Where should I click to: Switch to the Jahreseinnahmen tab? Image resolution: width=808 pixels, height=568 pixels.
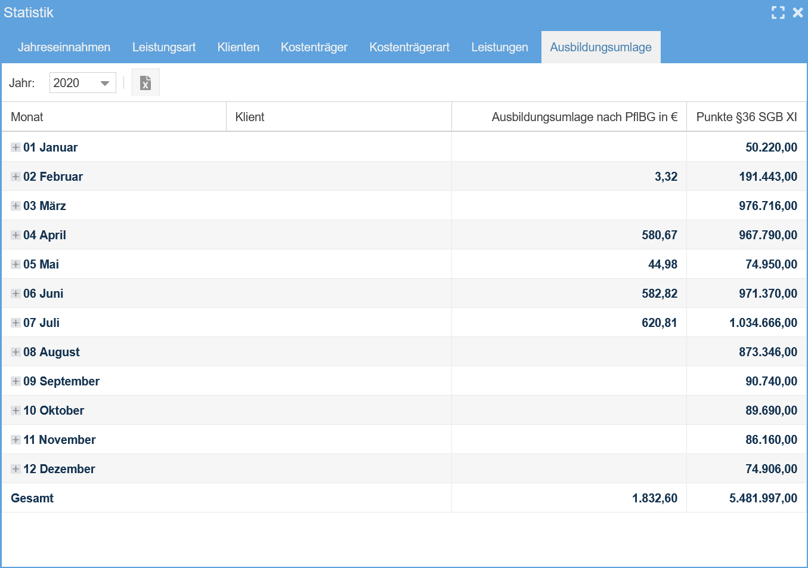coord(64,47)
